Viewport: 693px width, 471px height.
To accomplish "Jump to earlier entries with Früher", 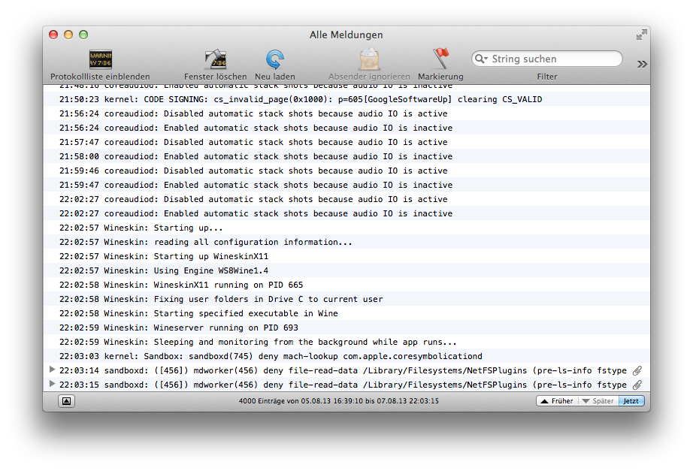I will (x=557, y=400).
